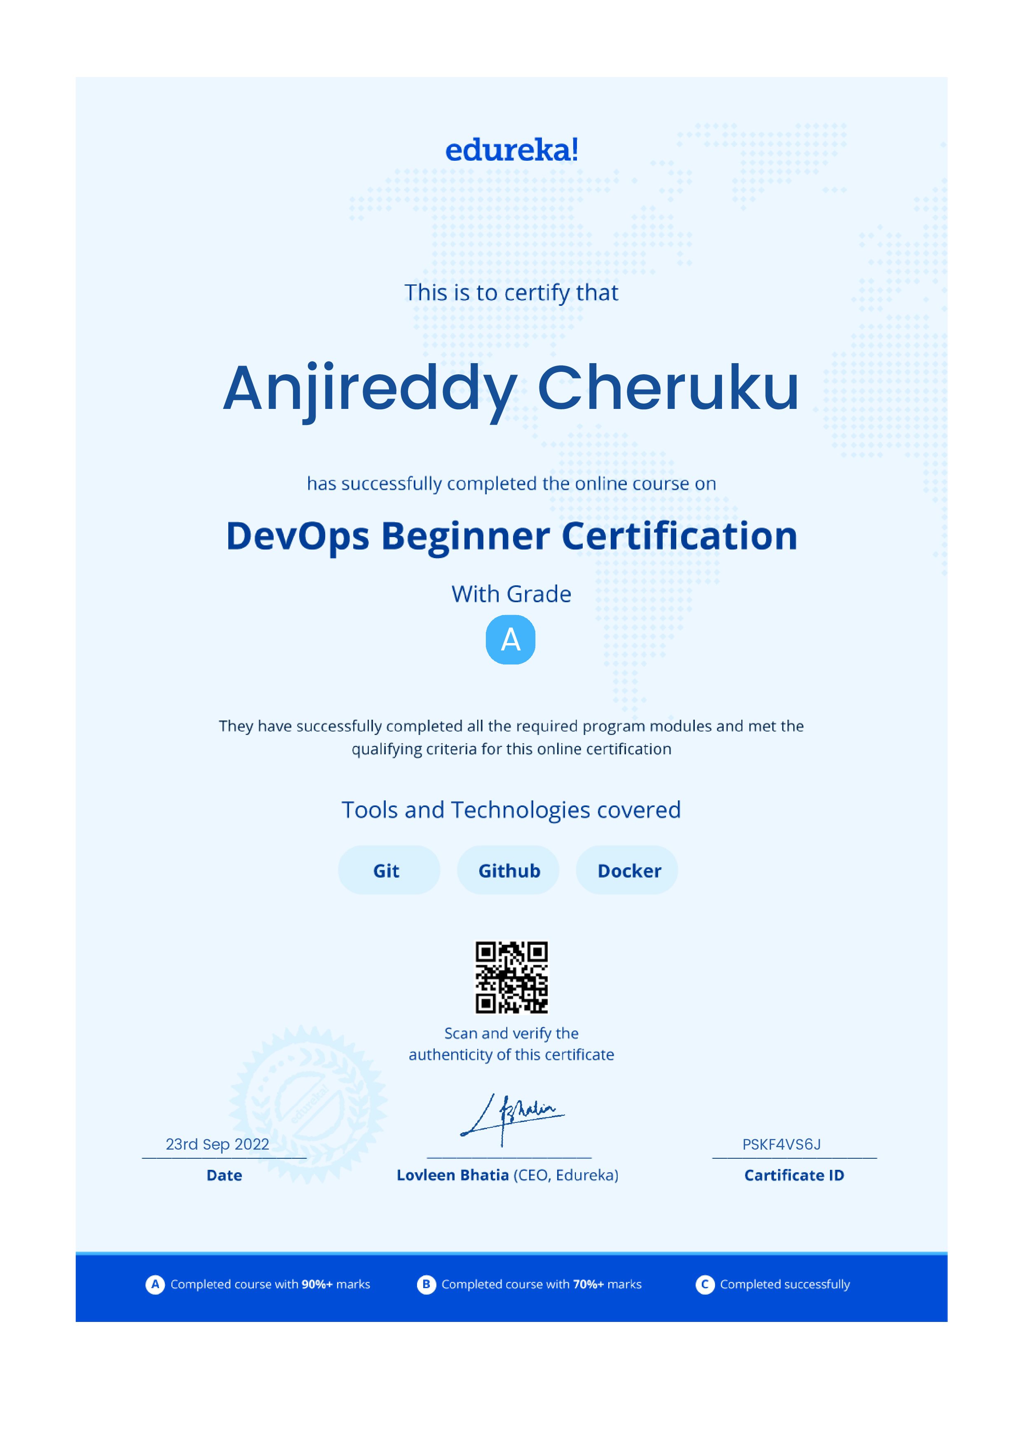Click the edureka! logo at top
Image resolution: width=1022 pixels, height=1446 pixels.
point(511,150)
